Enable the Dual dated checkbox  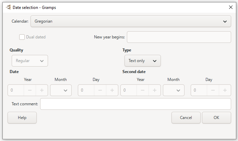coord(22,37)
